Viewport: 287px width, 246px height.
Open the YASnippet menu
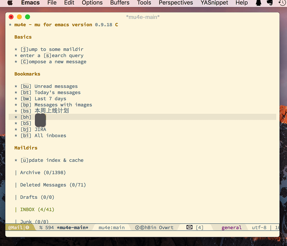tap(214, 3)
